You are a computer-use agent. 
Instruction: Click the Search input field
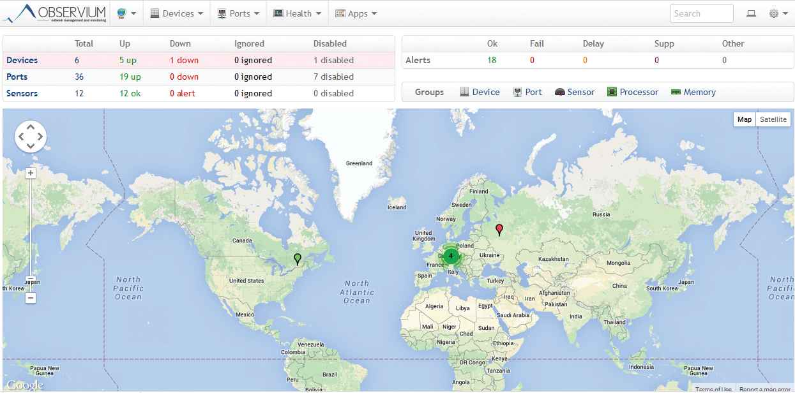point(701,13)
